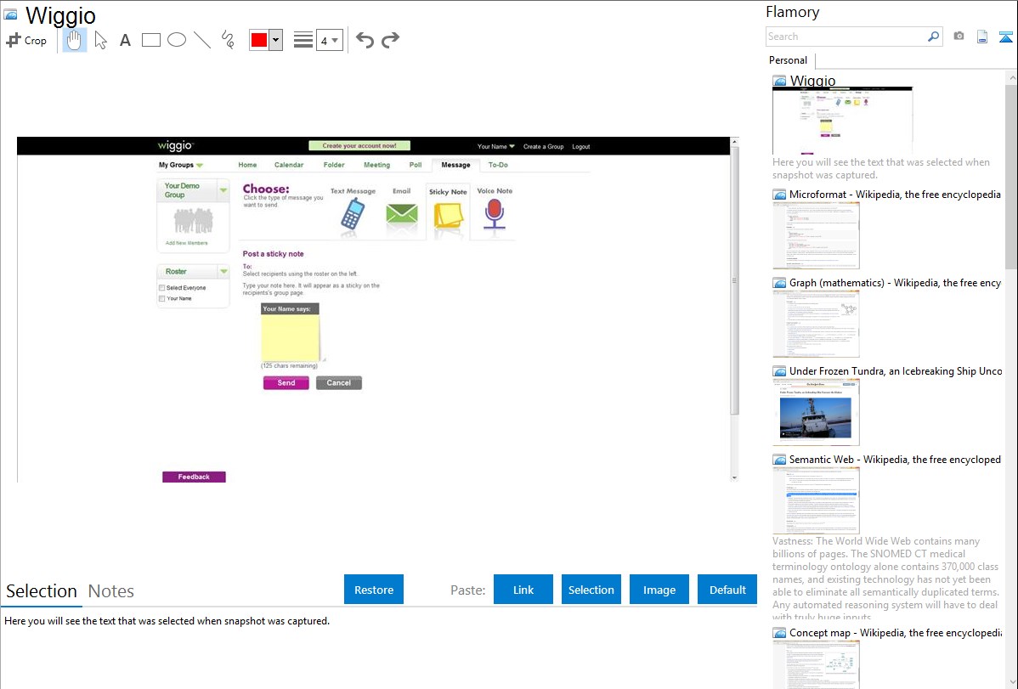
Task: Go to the Home tab in Wiggio
Action: click(247, 165)
